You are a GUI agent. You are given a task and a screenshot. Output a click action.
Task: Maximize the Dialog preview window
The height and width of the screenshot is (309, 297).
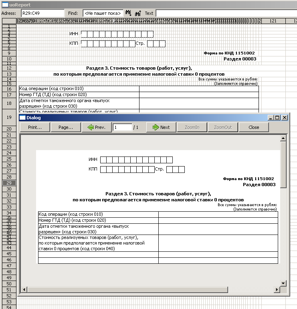(277, 118)
